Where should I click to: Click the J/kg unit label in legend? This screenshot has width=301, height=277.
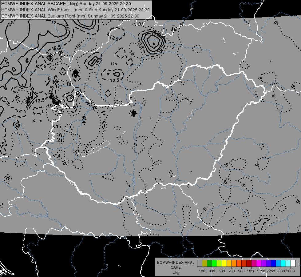pos(176,272)
